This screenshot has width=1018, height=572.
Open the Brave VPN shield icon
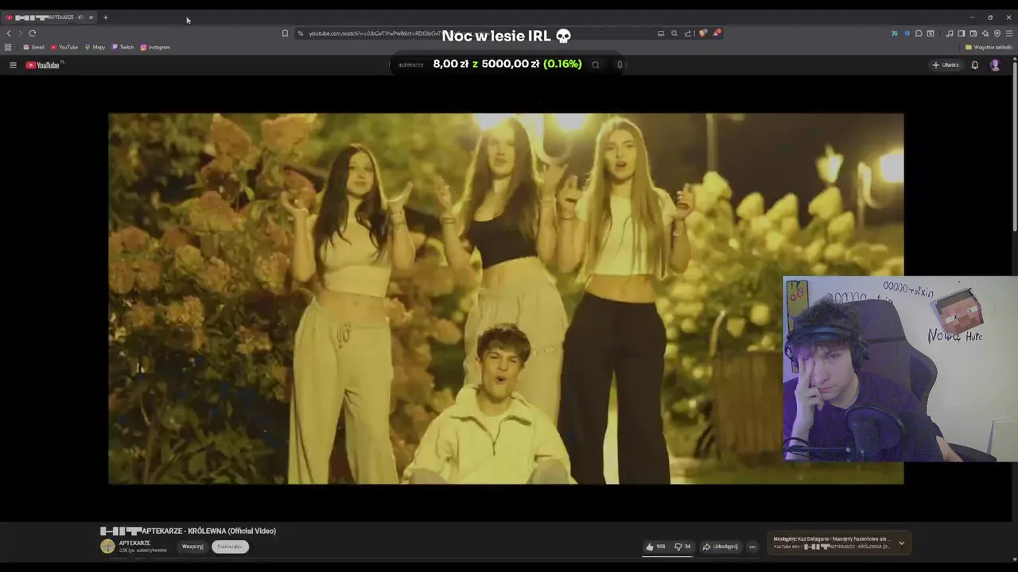[997, 33]
